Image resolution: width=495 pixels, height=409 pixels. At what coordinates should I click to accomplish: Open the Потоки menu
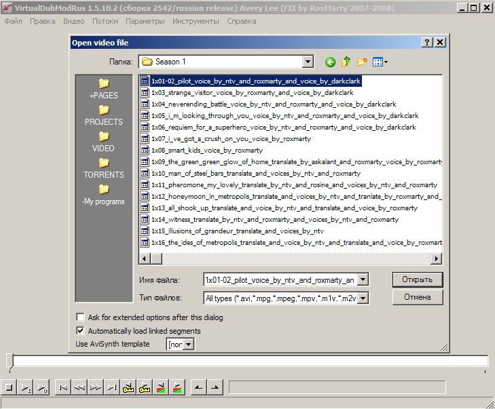pos(105,21)
